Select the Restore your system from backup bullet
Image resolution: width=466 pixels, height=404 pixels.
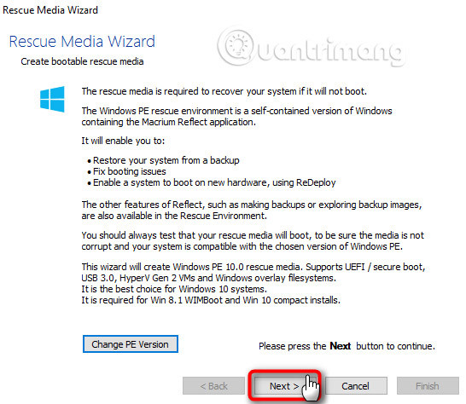[x=164, y=160]
